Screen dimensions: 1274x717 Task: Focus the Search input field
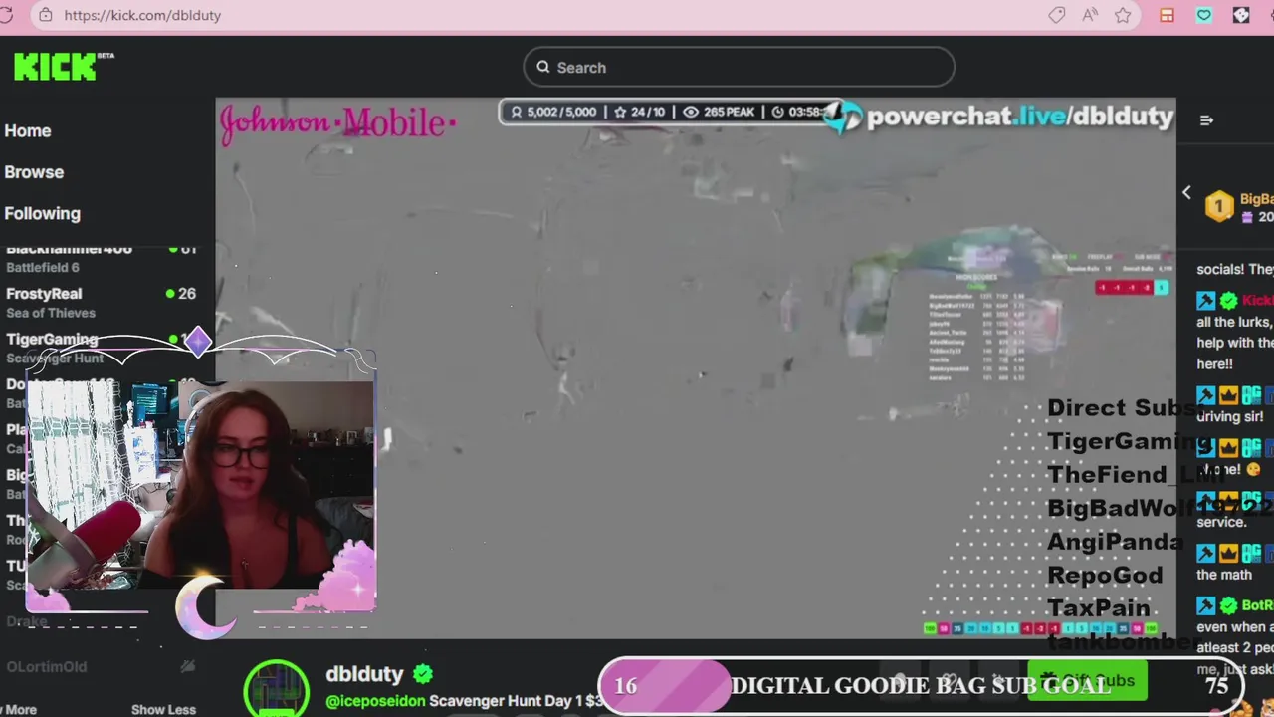[739, 67]
